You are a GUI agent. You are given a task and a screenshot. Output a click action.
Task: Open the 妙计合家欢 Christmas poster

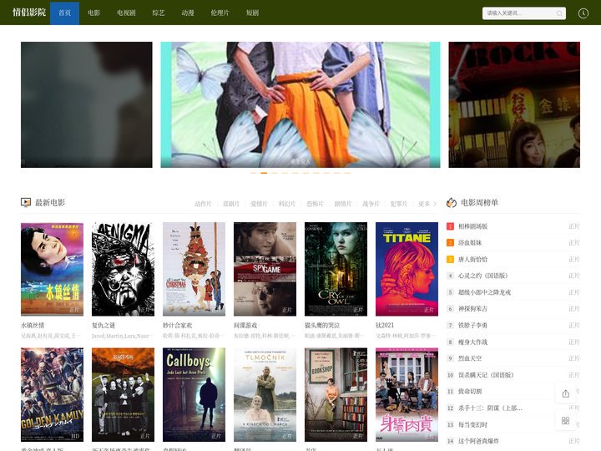[194, 269]
